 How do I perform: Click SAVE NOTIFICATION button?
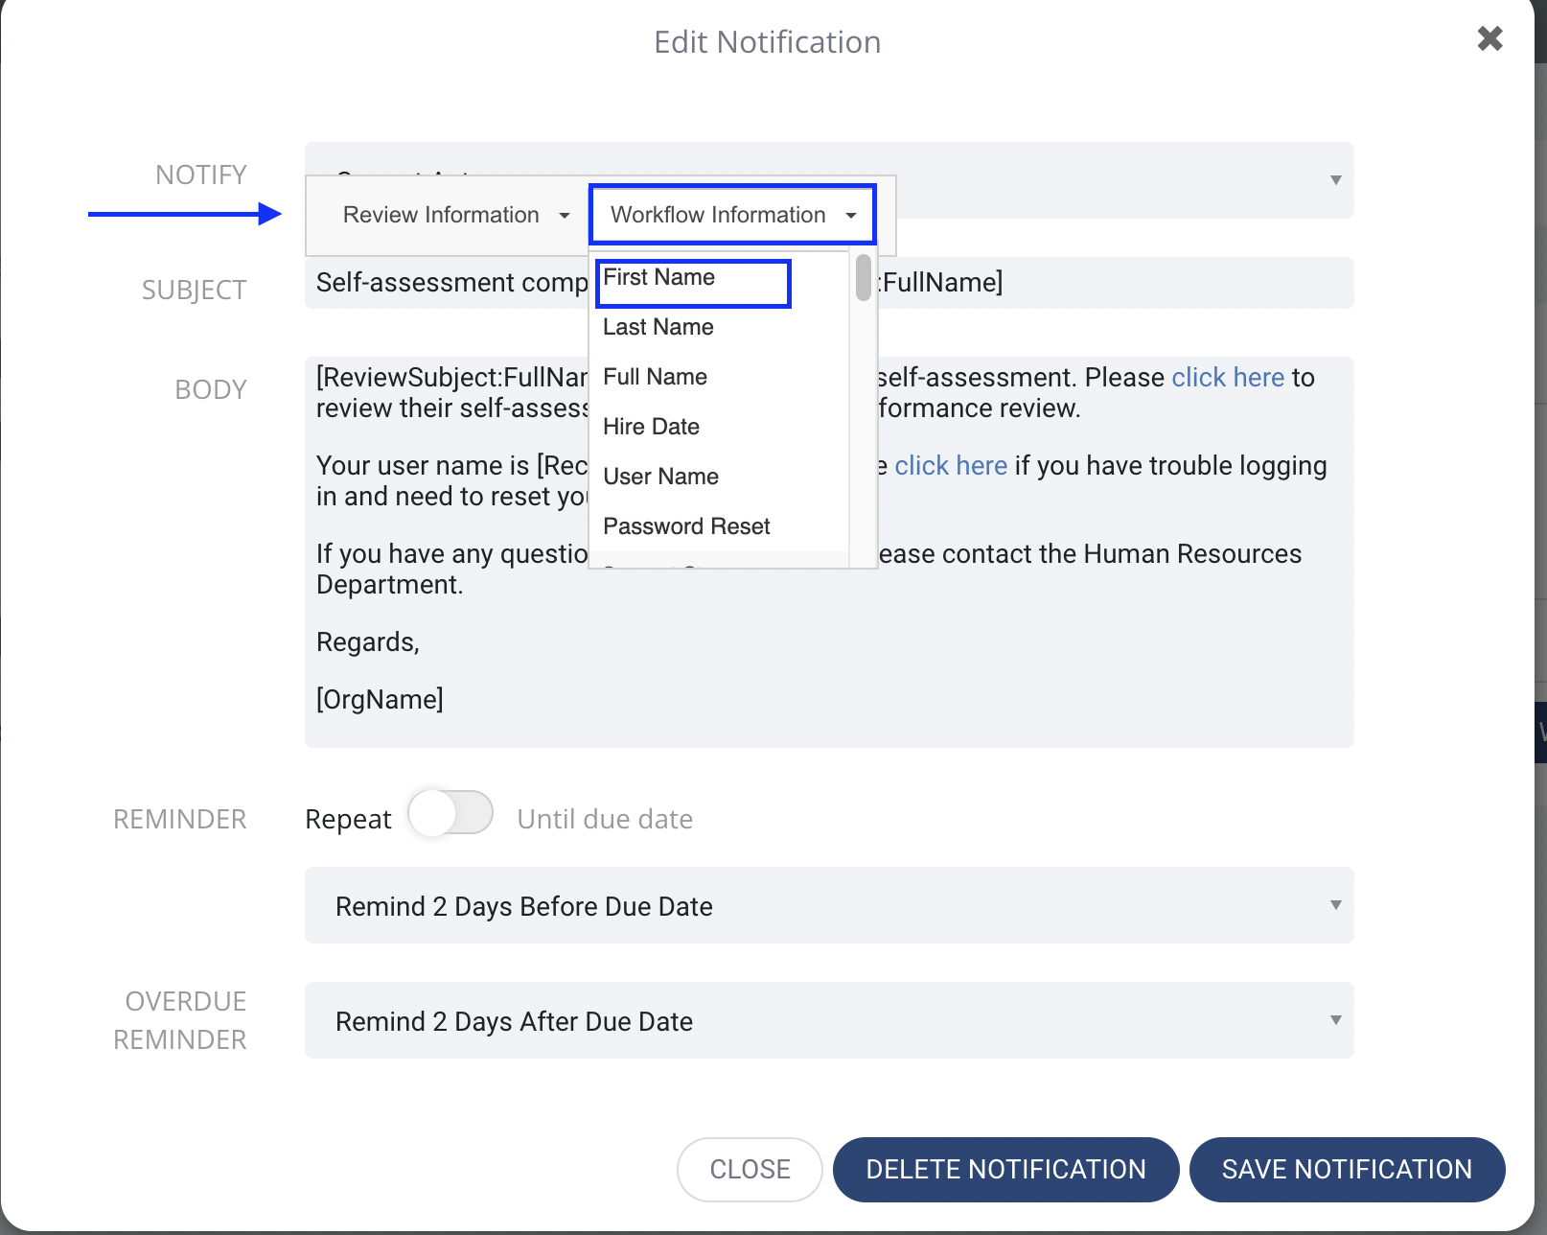click(x=1347, y=1170)
